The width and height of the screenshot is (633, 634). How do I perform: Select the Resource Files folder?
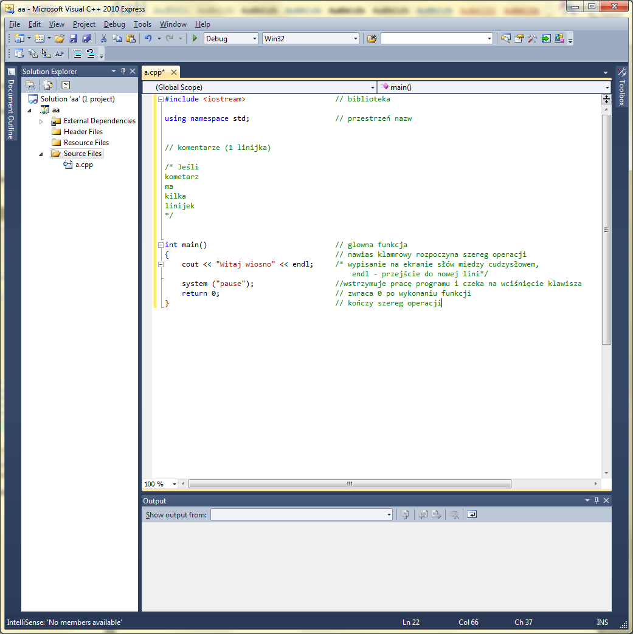pos(86,143)
